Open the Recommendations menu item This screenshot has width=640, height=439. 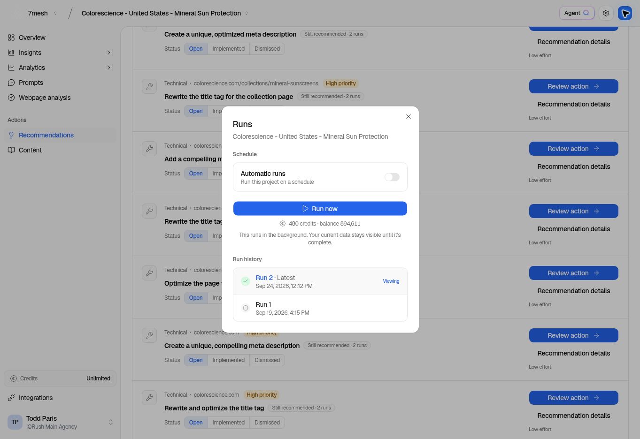pyautogui.click(x=60, y=135)
